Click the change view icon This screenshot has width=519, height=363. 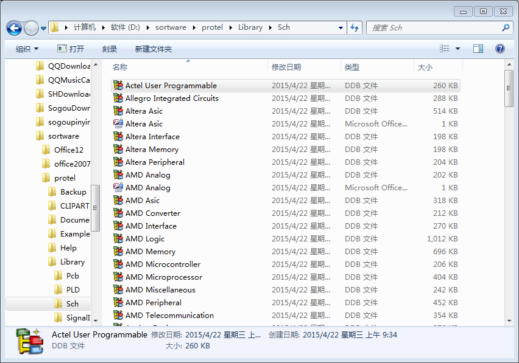pos(445,49)
